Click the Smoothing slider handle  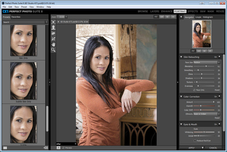[198, 70]
